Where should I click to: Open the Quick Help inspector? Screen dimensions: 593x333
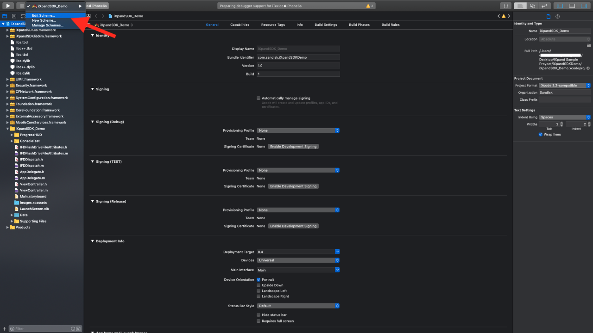click(557, 16)
